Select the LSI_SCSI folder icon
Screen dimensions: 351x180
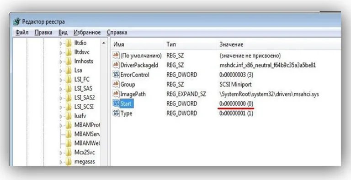[69, 107]
